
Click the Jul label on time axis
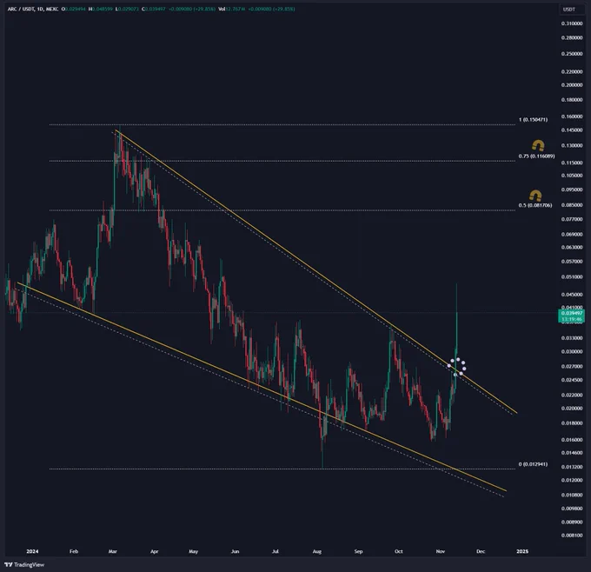tap(276, 551)
